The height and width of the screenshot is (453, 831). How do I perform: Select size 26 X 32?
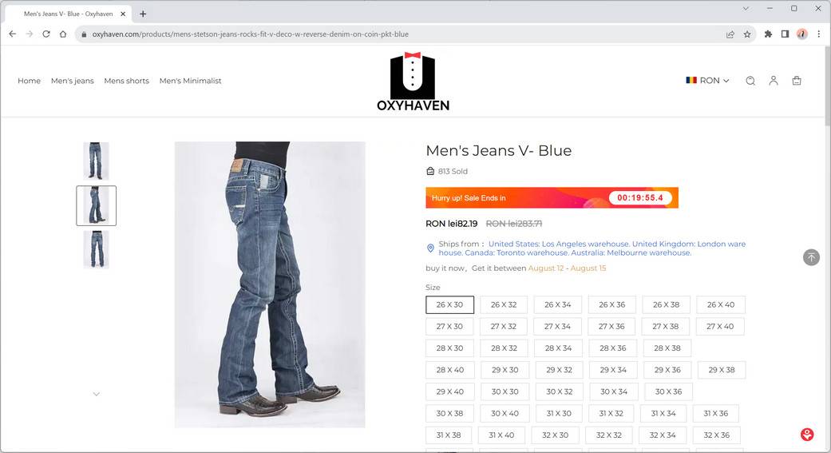click(504, 304)
